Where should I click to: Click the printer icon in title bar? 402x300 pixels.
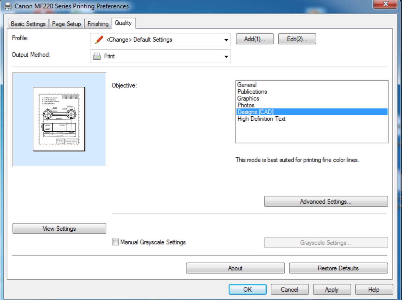point(8,6)
